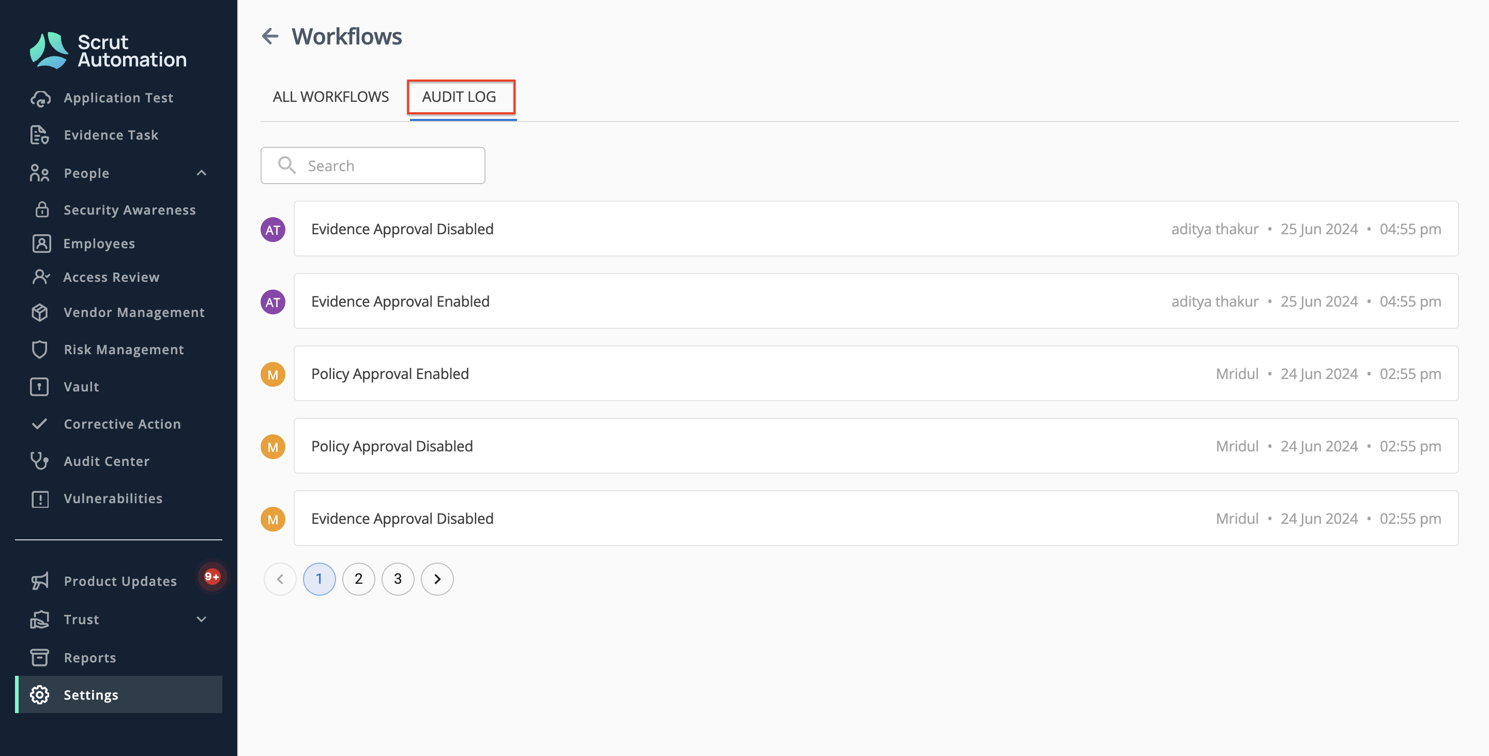The height and width of the screenshot is (756, 1489).
Task: Expand the Trust section chevron
Action: pyautogui.click(x=201, y=619)
